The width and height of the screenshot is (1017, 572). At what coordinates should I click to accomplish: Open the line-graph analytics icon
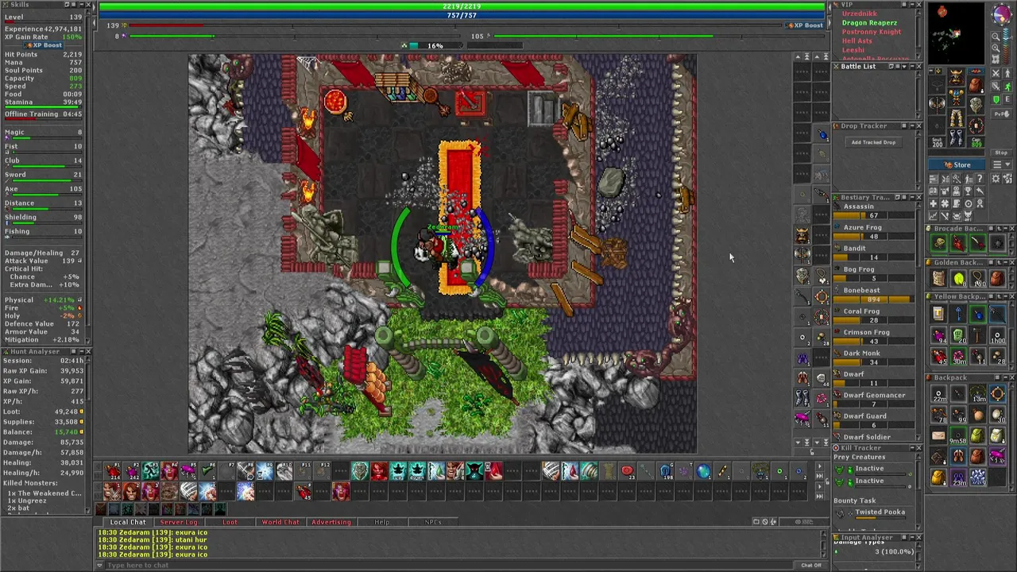point(934,216)
